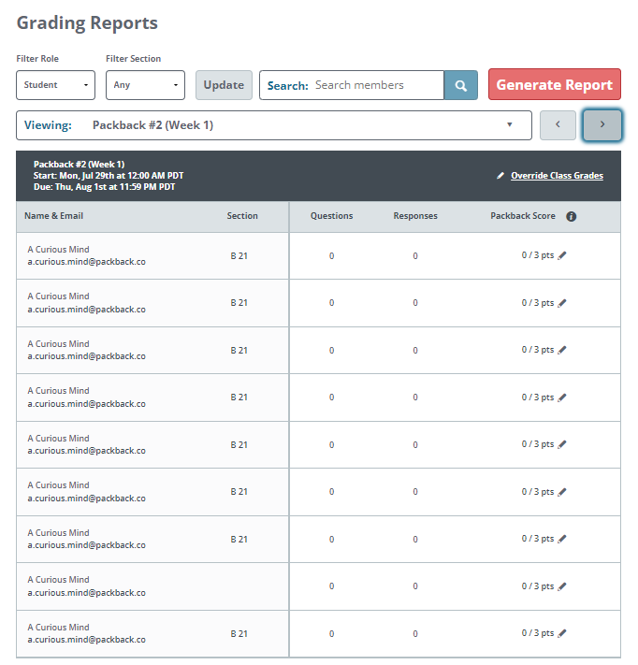
Task: Click in the Search members field
Action: click(x=374, y=85)
